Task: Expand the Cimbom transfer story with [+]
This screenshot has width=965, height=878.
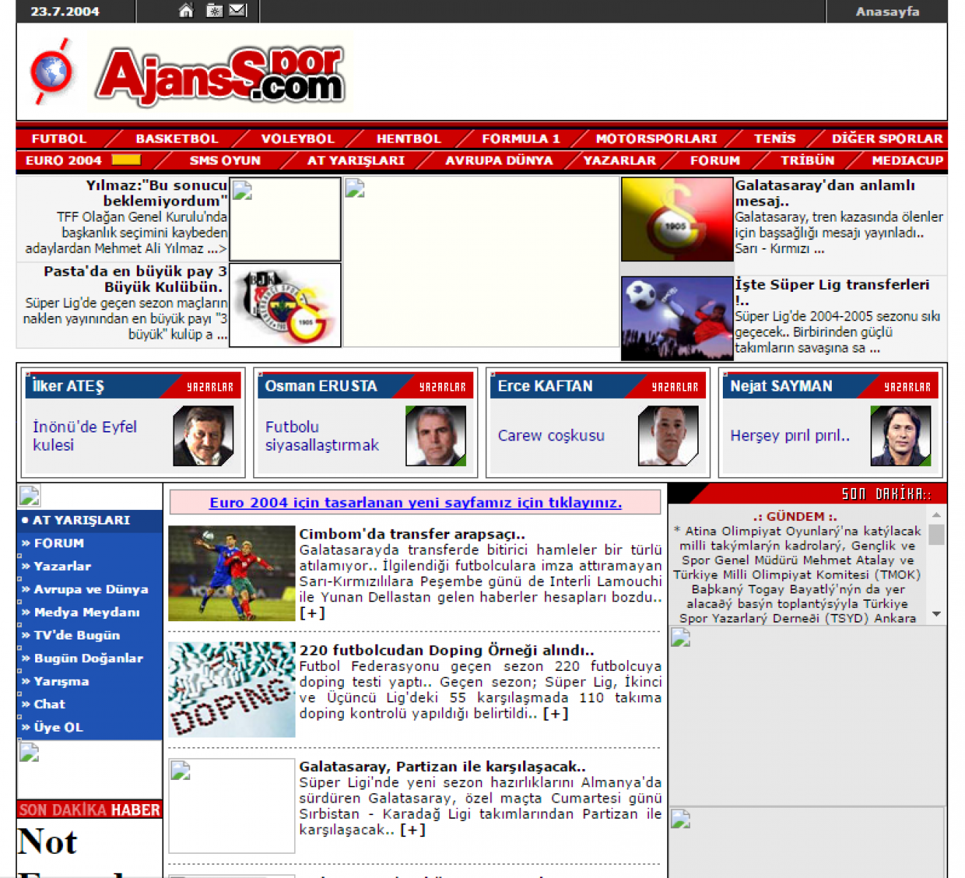Action: click(312, 613)
